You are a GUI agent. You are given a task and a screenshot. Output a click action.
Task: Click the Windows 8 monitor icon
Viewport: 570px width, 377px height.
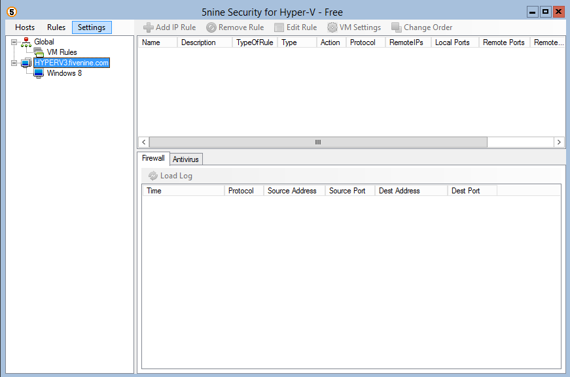tap(38, 73)
